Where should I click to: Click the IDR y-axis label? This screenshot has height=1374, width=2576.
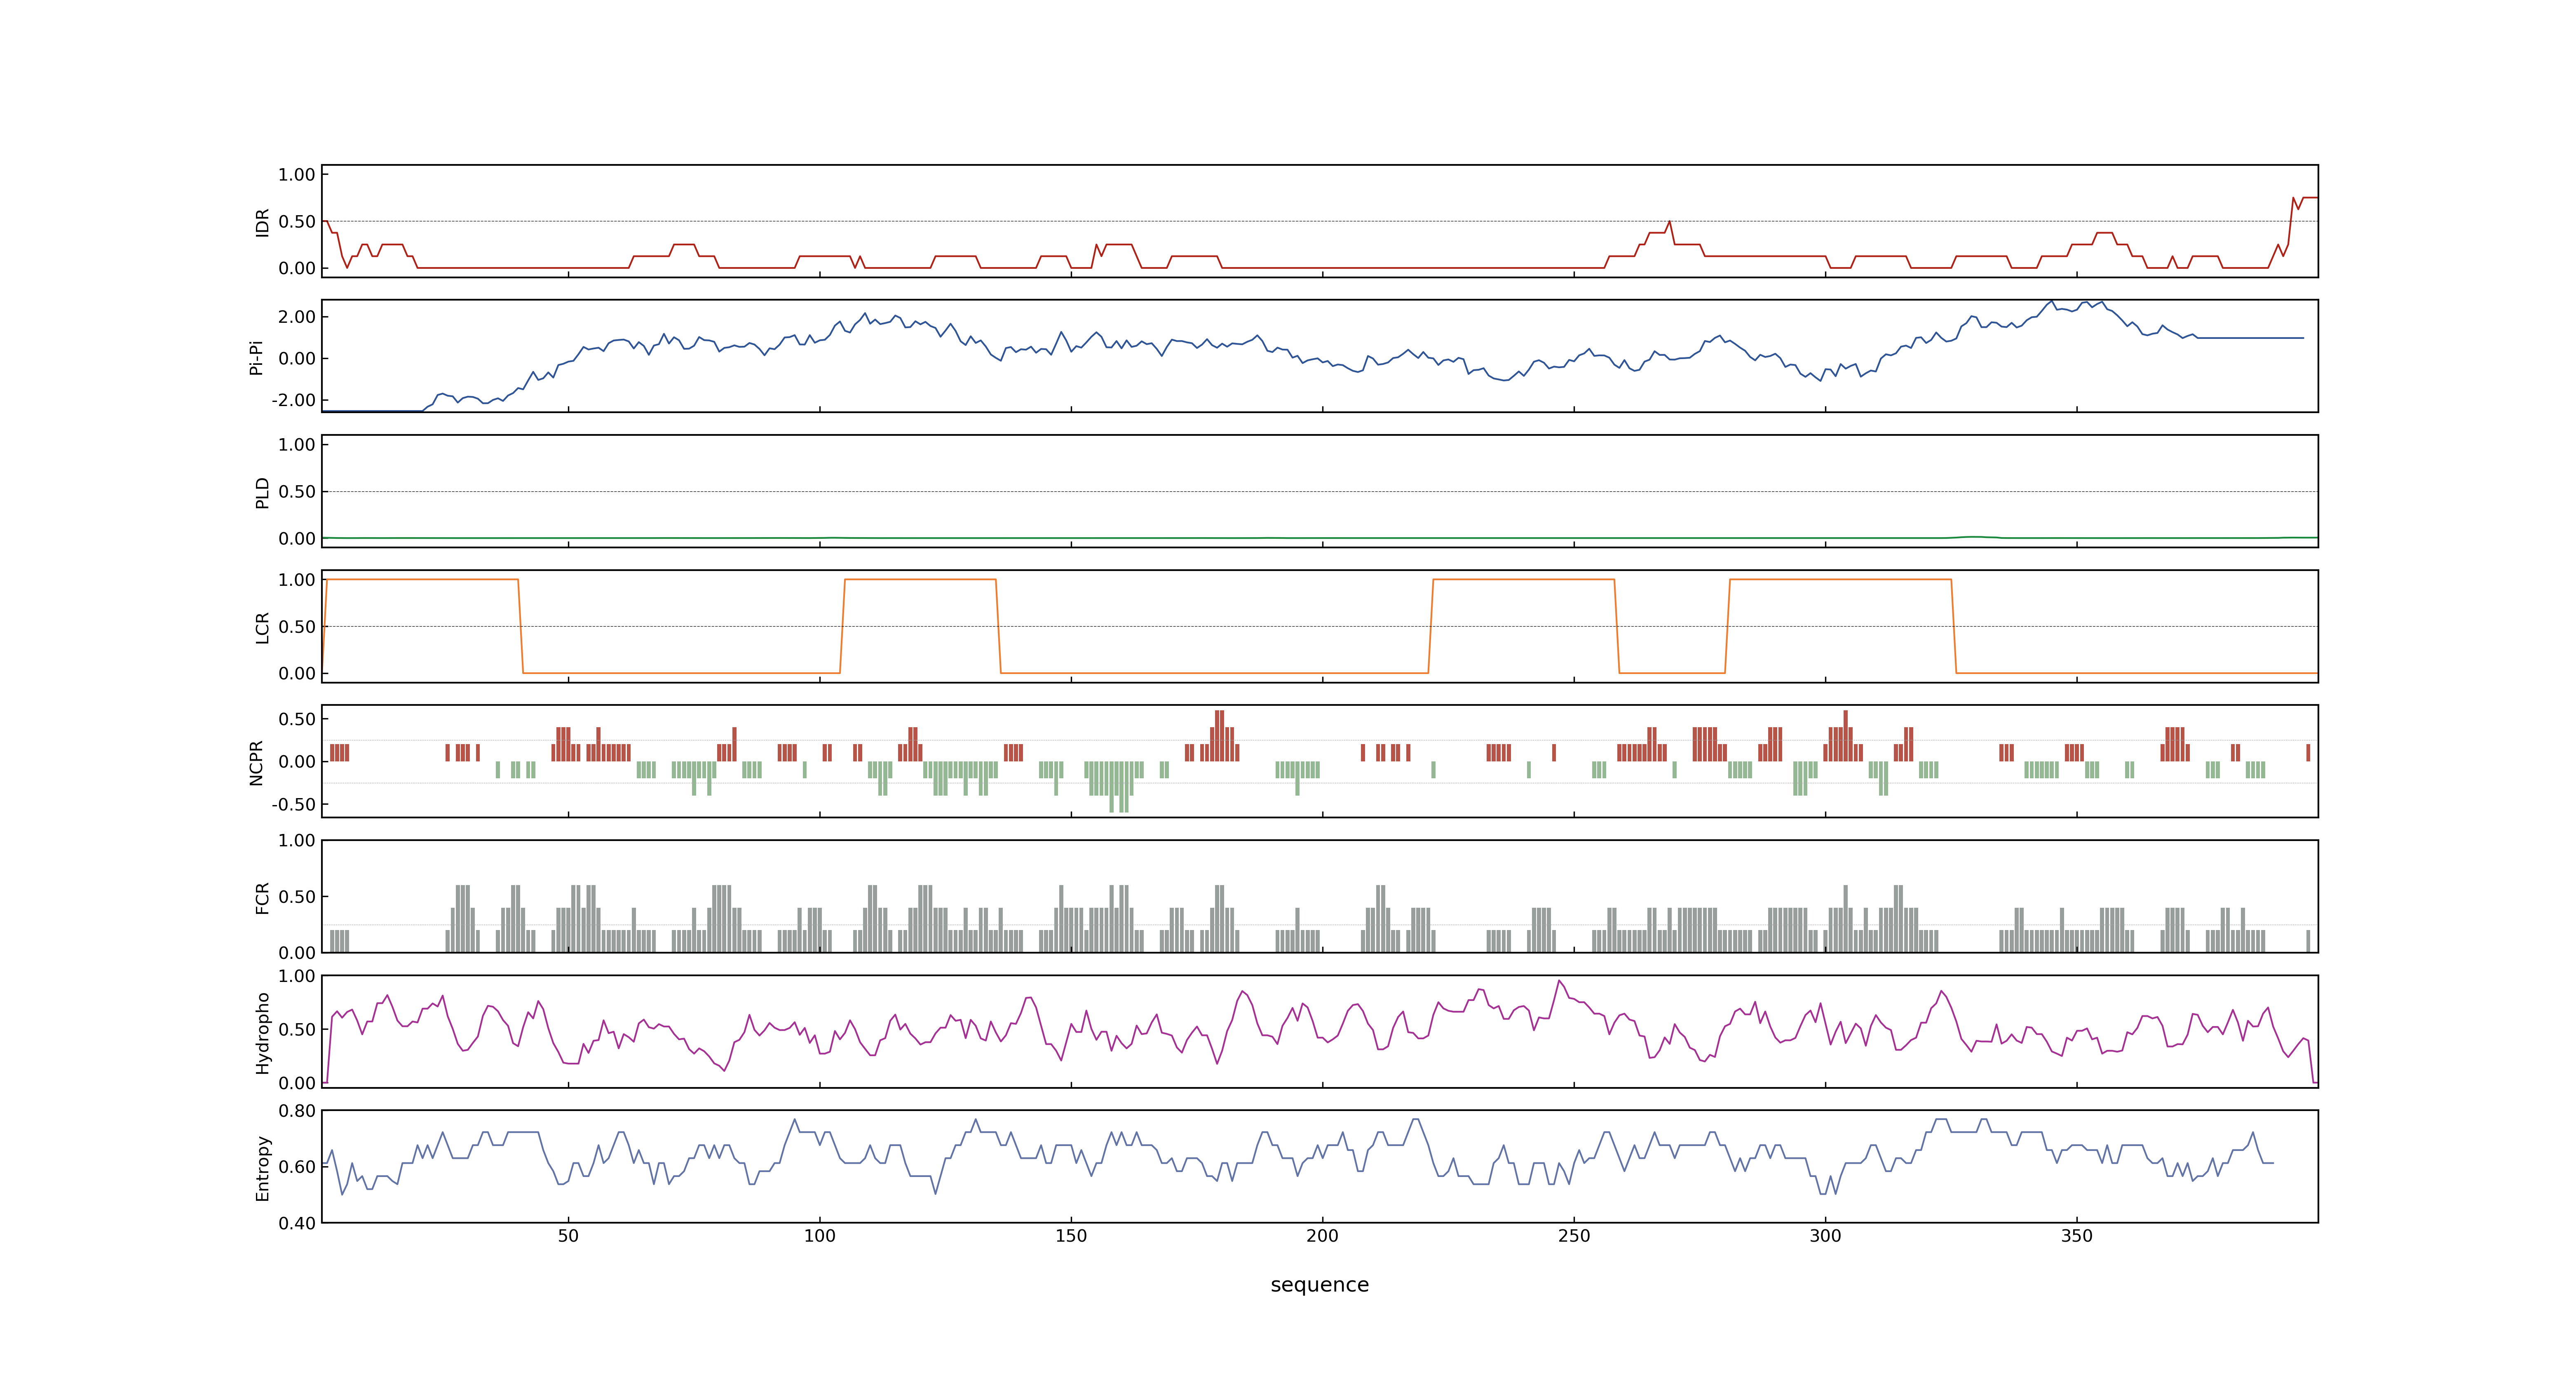pyautogui.click(x=262, y=222)
